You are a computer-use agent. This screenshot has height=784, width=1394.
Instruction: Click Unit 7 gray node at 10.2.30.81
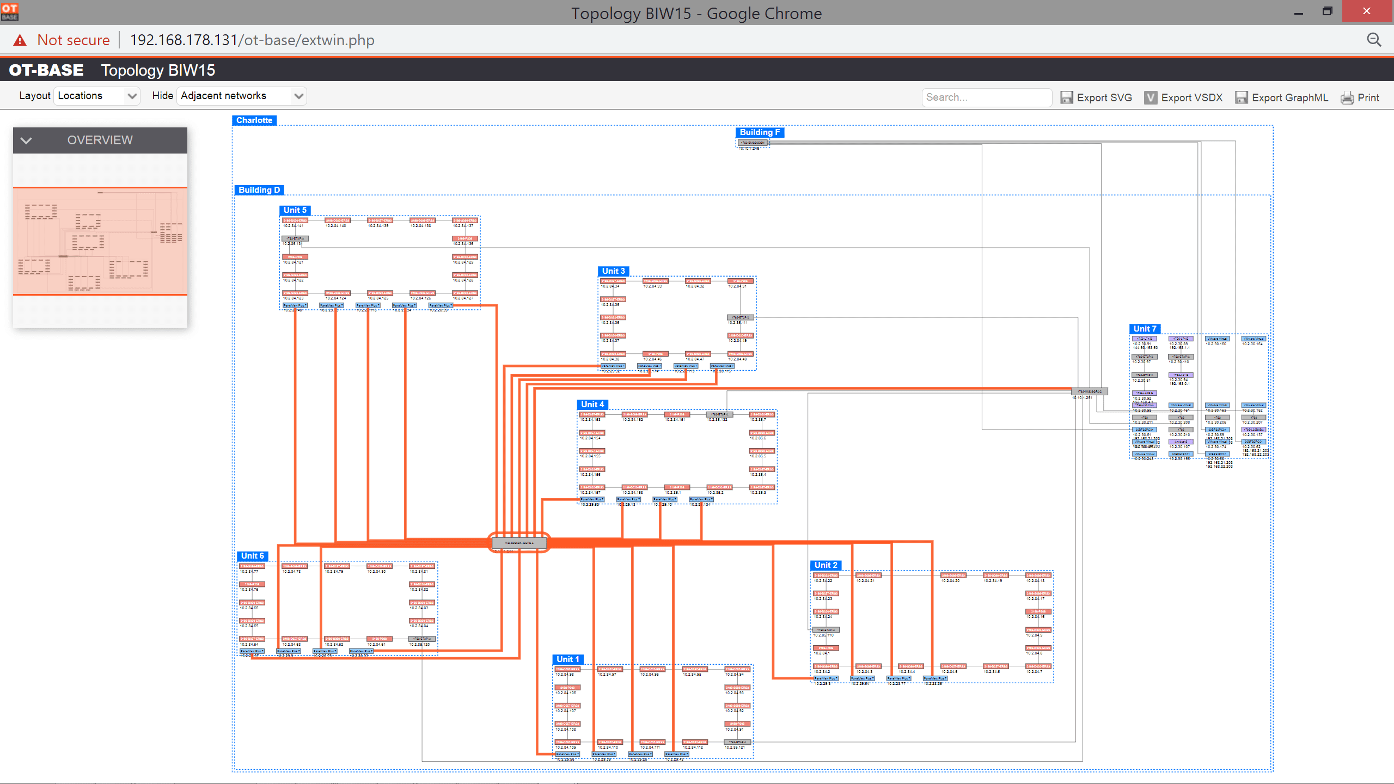(1145, 375)
